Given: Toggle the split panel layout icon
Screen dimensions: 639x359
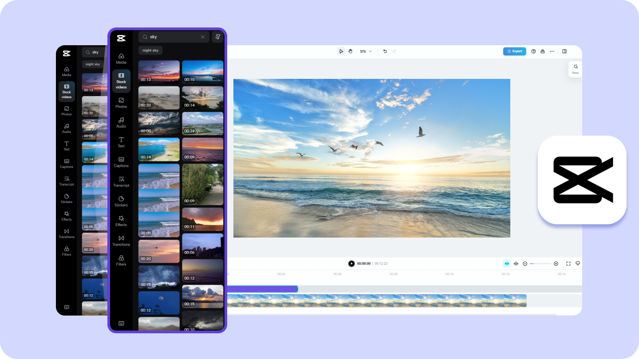Looking at the screenshot, I should coord(564,51).
